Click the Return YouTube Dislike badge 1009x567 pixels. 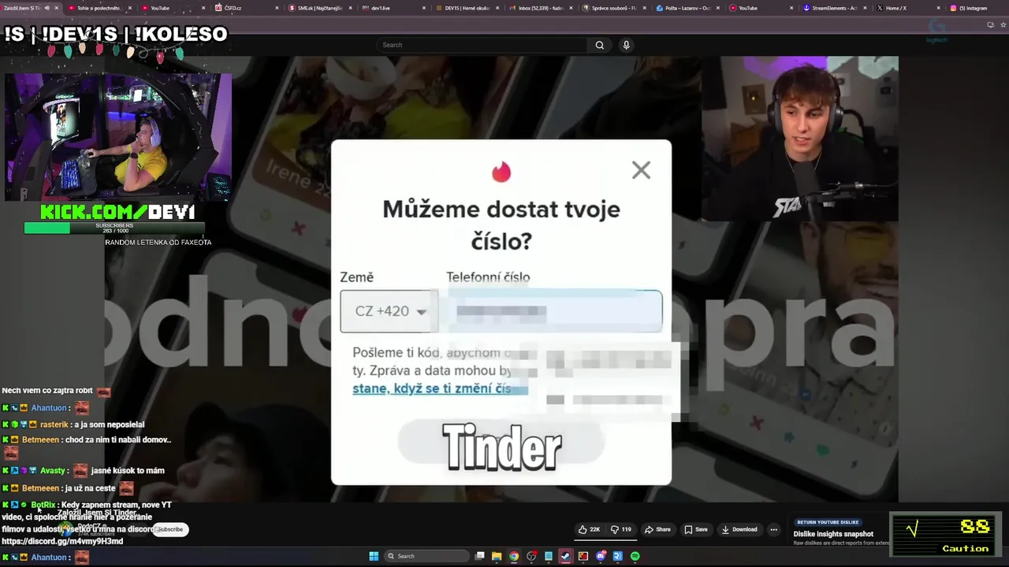[x=827, y=522]
